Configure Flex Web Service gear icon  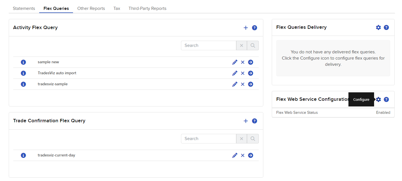pos(378,99)
